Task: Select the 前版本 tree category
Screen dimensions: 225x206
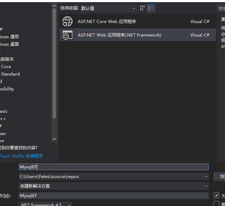Action: point(7,59)
